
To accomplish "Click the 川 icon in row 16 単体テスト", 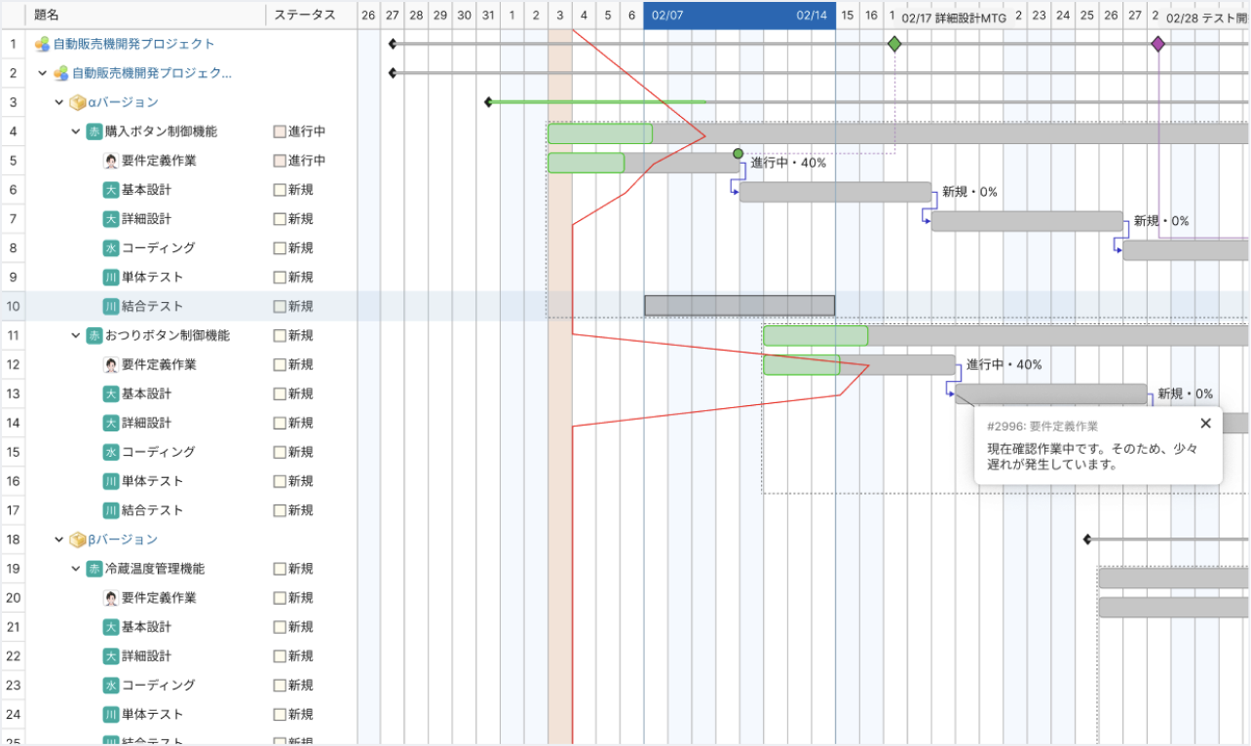I will click(x=111, y=481).
